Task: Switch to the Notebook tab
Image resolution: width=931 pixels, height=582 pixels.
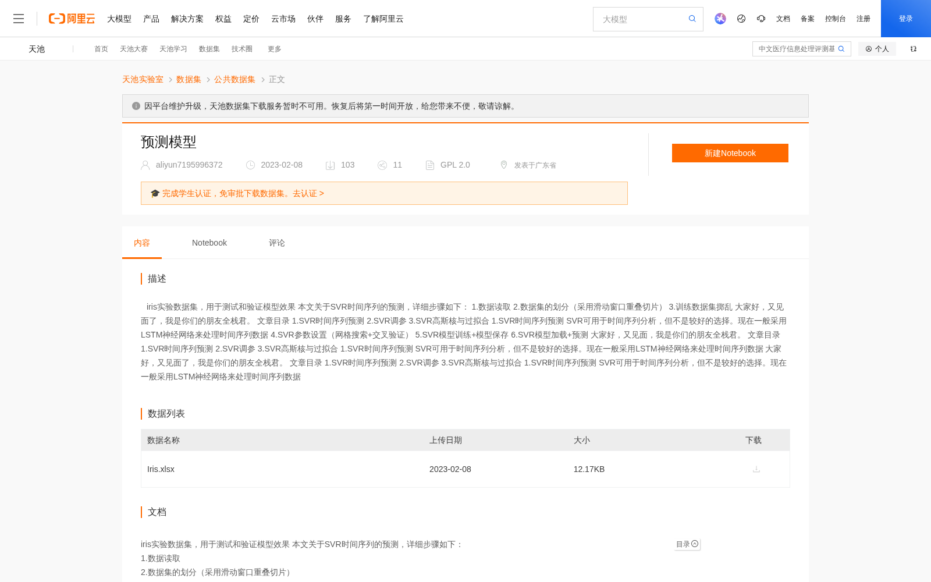Action: click(209, 243)
